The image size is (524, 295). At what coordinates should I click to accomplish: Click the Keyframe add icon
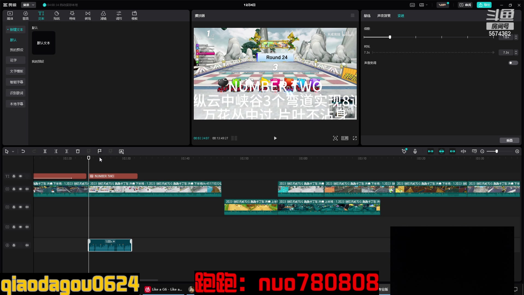click(x=404, y=151)
